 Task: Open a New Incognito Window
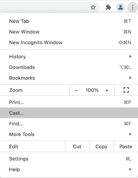(69, 43)
